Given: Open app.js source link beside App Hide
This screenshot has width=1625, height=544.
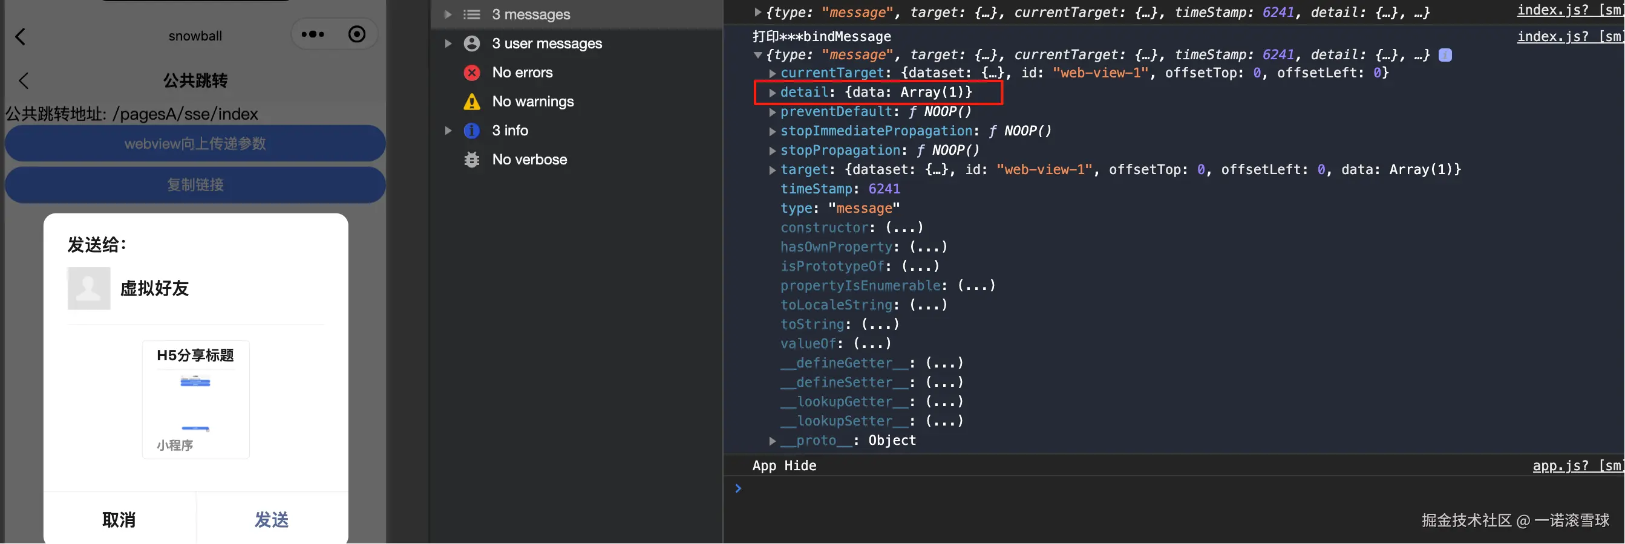Looking at the screenshot, I should [x=1578, y=466].
